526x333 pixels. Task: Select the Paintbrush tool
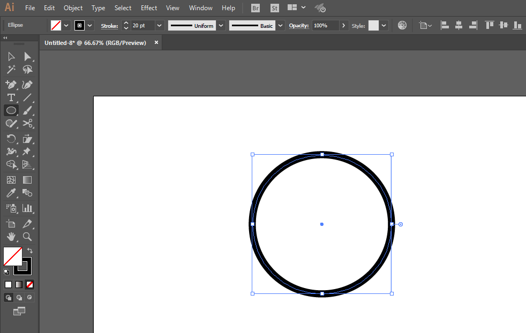pos(27,110)
